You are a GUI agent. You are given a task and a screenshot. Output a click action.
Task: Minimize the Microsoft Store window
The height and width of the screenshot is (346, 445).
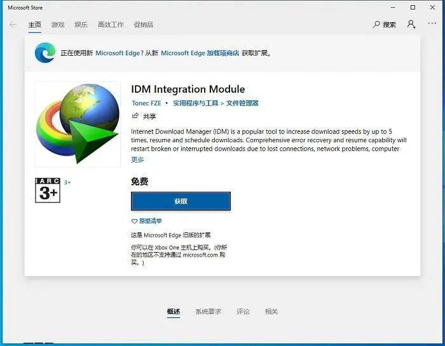point(393,8)
